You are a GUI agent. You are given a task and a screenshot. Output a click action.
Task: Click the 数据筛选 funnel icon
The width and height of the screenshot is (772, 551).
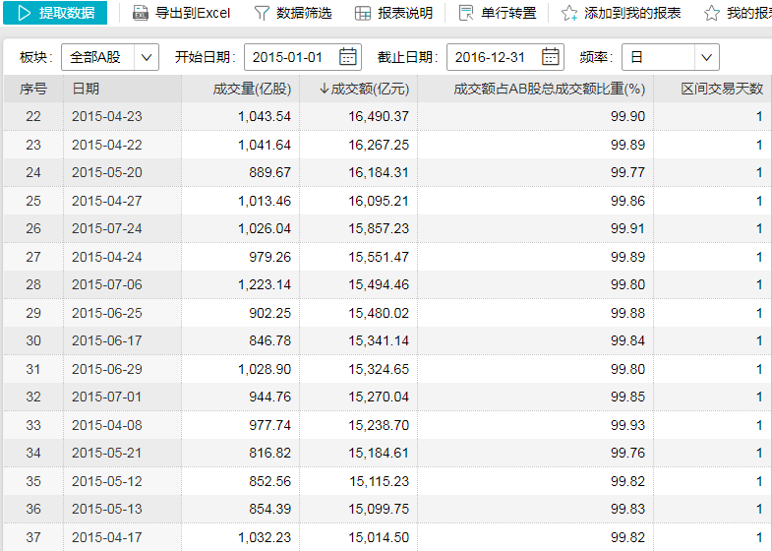tap(262, 14)
